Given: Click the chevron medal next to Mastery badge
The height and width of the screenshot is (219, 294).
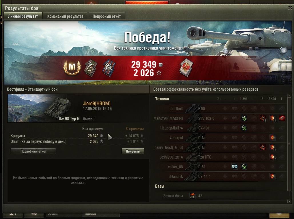Looking at the screenshot, I should click(91, 68).
